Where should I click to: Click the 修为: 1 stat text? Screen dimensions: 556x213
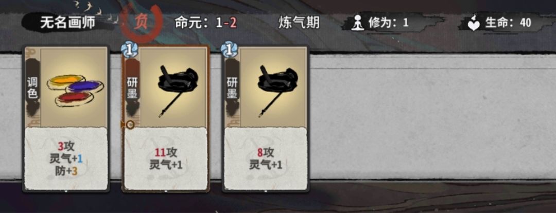click(388, 23)
